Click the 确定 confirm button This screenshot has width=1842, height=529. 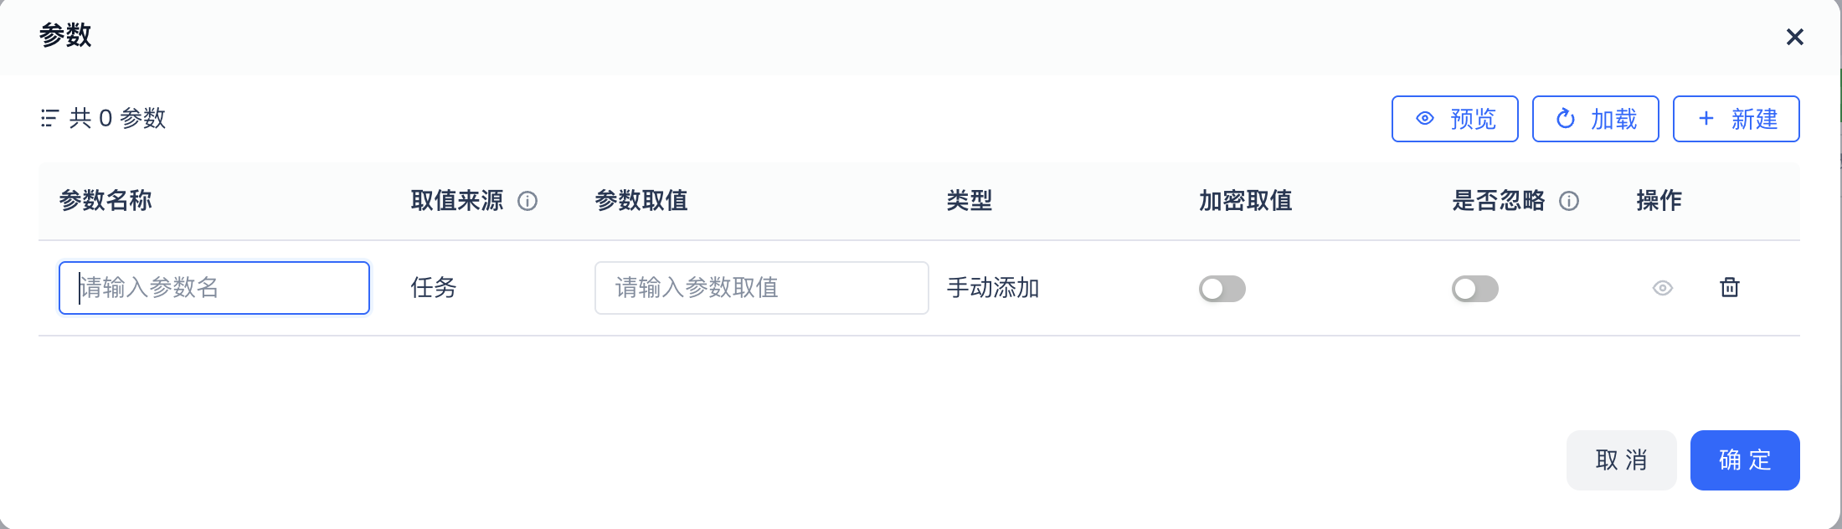click(x=1745, y=460)
